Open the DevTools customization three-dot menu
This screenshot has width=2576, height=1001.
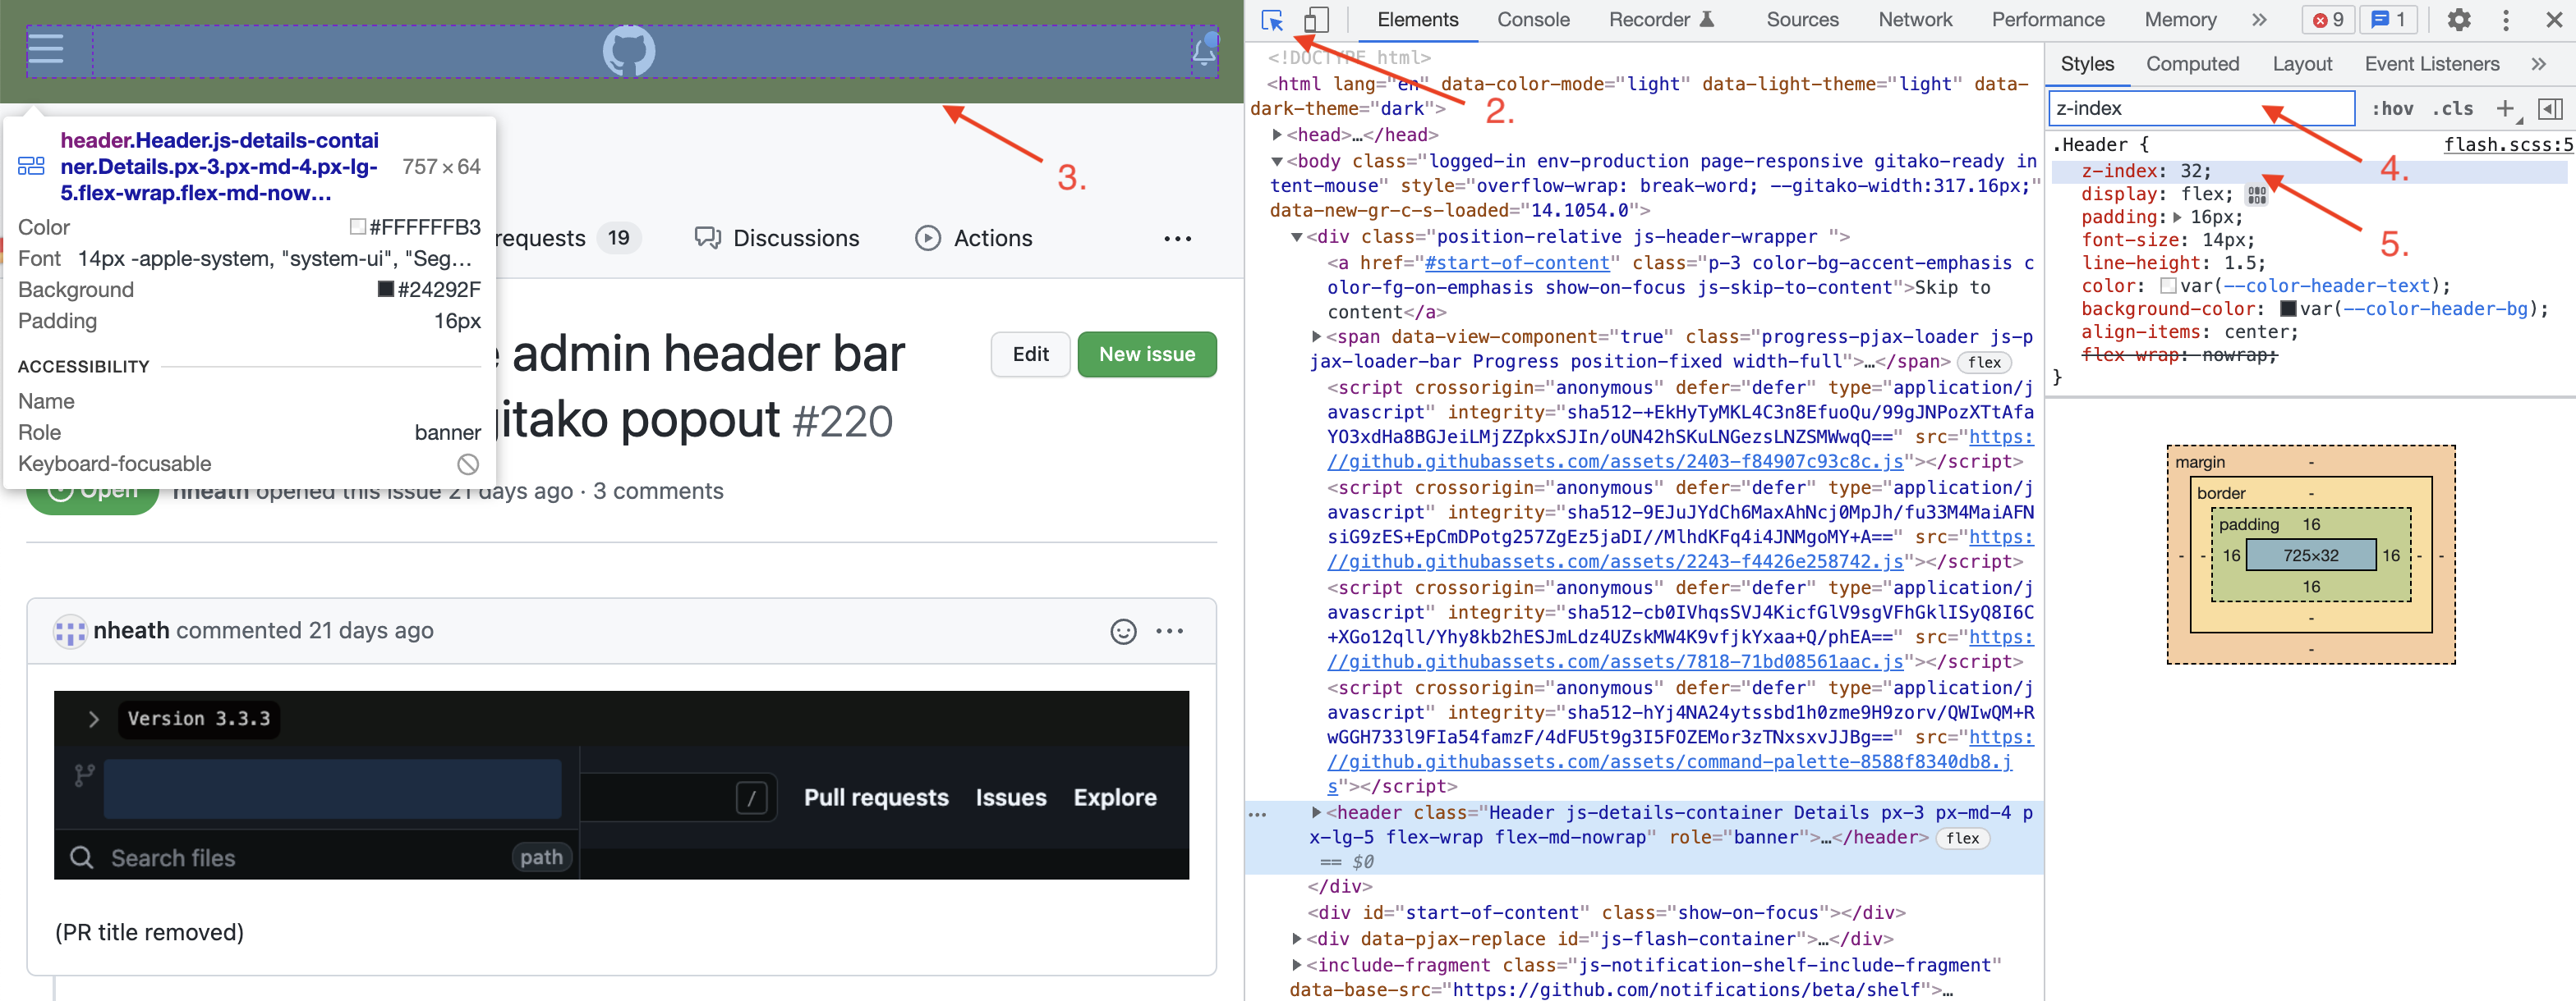pyautogui.click(x=2505, y=19)
